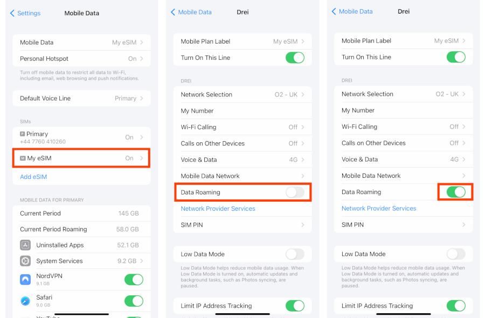Image resolution: width=485 pixels, height=318 pixels.
Task: Open the Mobile Data row showing My eSIM
Action: coord(81,43)
